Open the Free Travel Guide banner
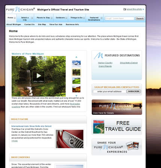Image resolution: width=161 pixels, height=168 pixels. pyautogui.click(x=117, y=127)
